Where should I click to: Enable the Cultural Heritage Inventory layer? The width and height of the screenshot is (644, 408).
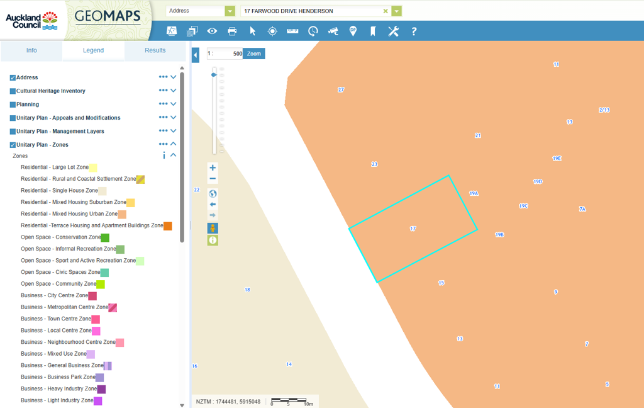[13, 91]
